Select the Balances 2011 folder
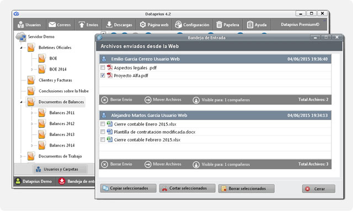This screenshot has width=353, height=212. coord(62,113)
